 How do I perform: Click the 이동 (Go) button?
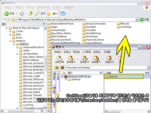(144, 19)
